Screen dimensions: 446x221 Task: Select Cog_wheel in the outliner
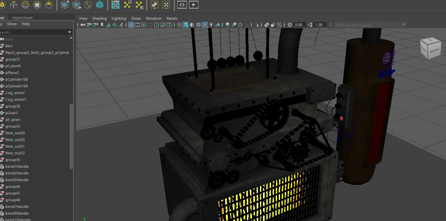click(x=15, y=93)
